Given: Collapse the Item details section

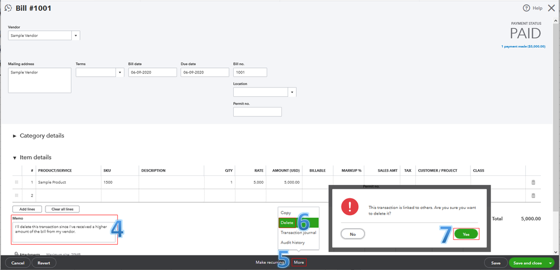Looking at the screenshot, I should 15,157.
